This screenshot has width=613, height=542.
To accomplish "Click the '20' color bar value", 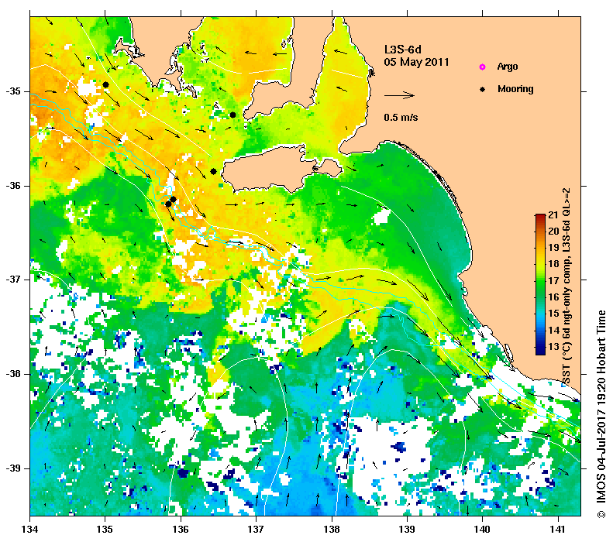I will click(553, 232).
